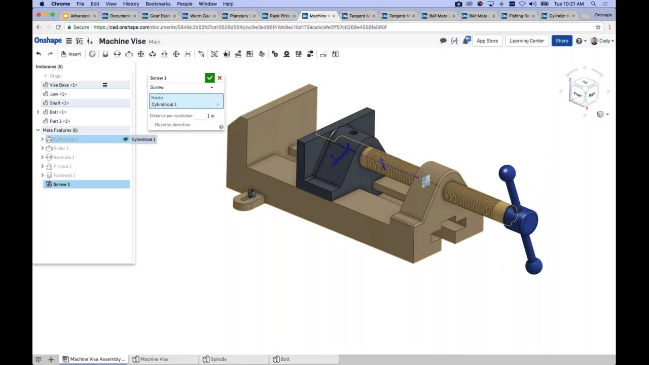Toggle visibility of Cylindrical 1 mate
649x365 pixels.
click(x=126, y=139)
